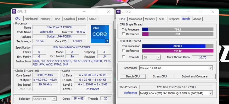This screenshot has height=104, width=229.
Task: Click the Bus Speed 99.76 MHz value
Action: click(x=45, y=84)
